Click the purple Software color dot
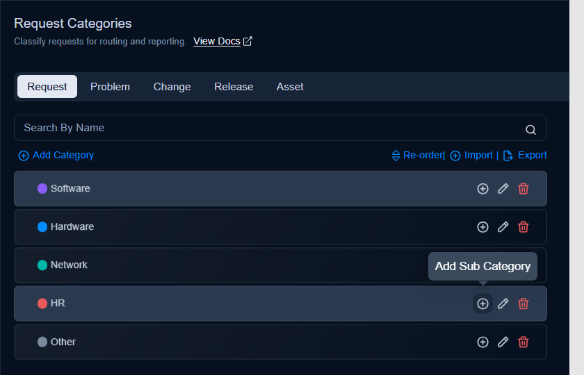The image size is (584, 375). pyautogui.click(x=42, y=189)
